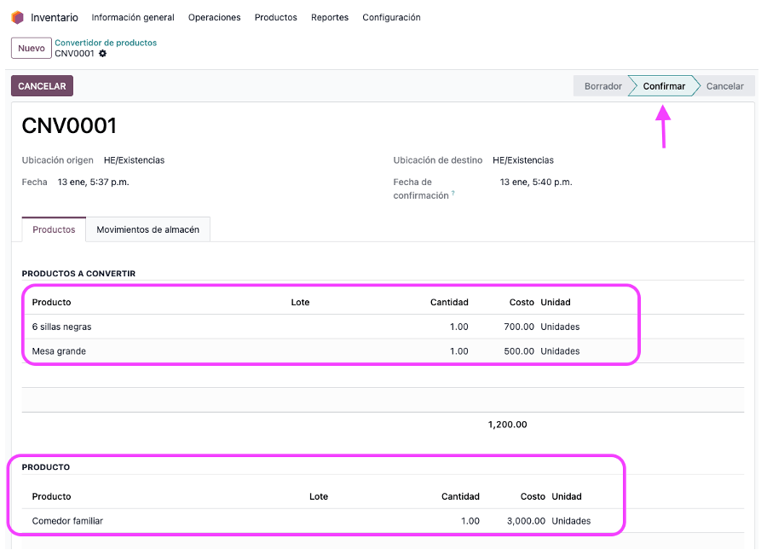761x550 pixels.
Task: Select the Cancelar status stage
Action: point(724,86)
